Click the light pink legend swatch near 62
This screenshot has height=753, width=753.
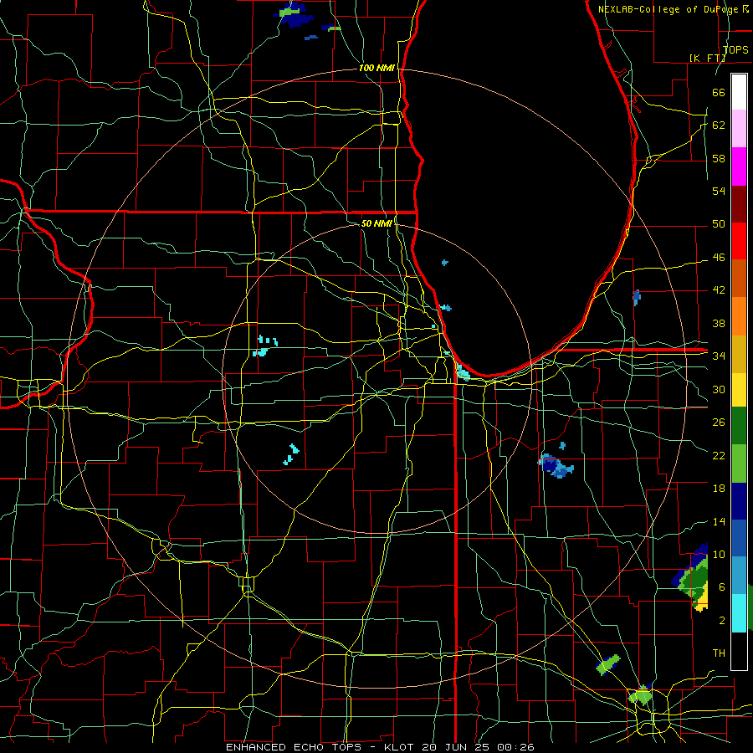(739, 129)
